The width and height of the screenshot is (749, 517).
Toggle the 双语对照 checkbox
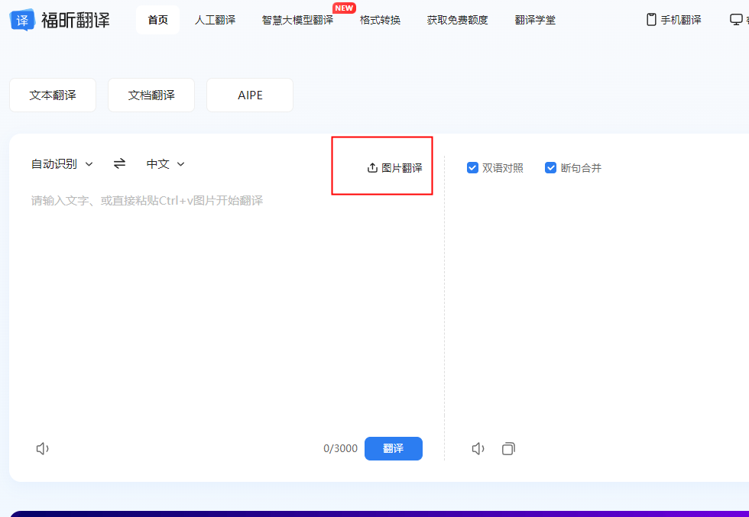click(472, 168)
